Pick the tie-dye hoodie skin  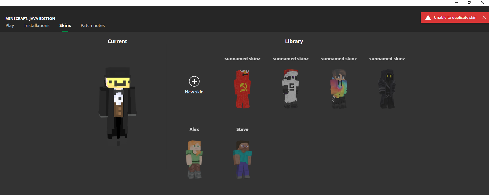point(339,89)
